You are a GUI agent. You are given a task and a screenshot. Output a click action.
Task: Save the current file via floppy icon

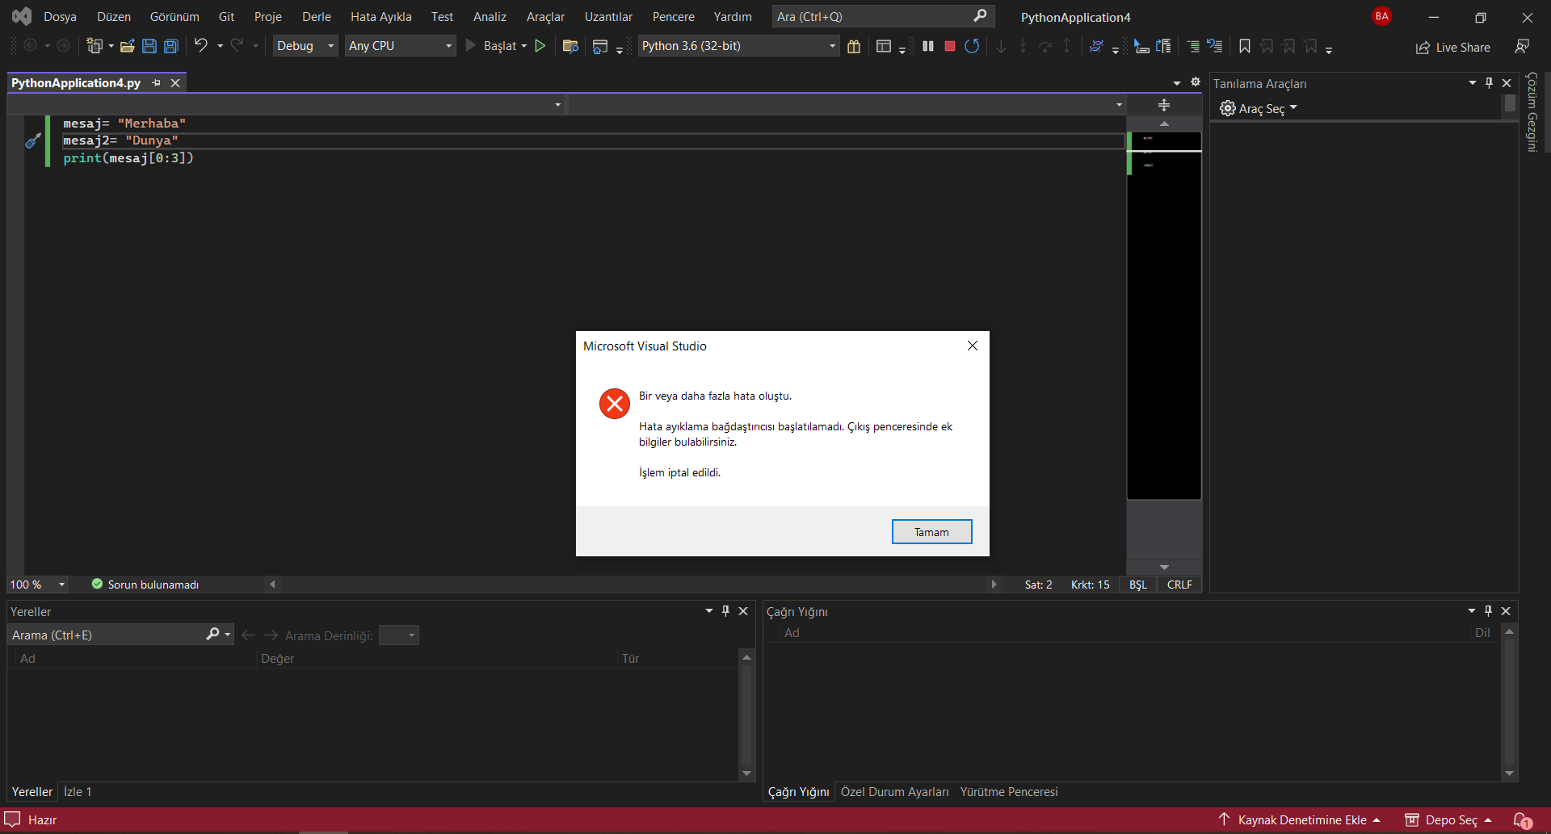149,46
